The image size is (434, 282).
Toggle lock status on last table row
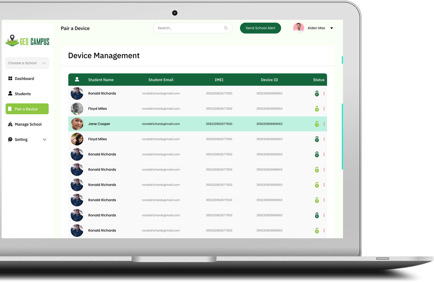point(317,231)
